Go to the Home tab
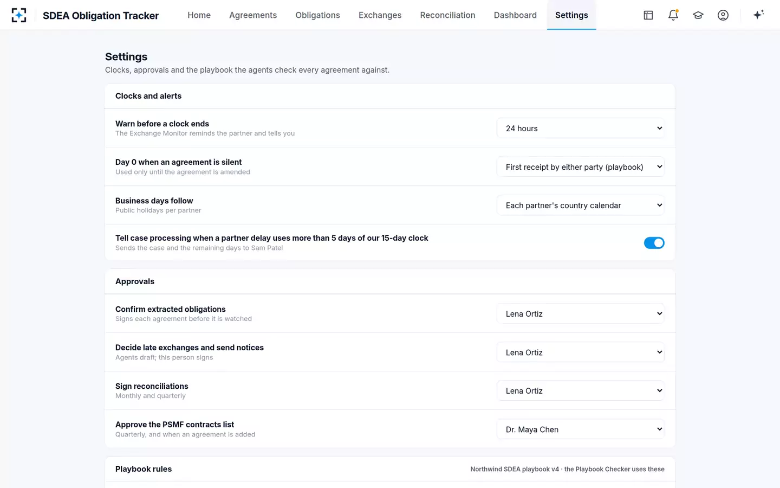Screen dimensions: 780x488 pos(199,15)
